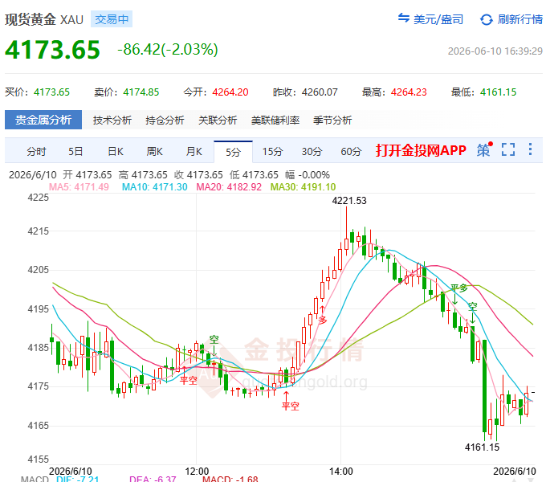Open the 美联储利率 tab
The image size is (546, 482).
pos(275,120)
